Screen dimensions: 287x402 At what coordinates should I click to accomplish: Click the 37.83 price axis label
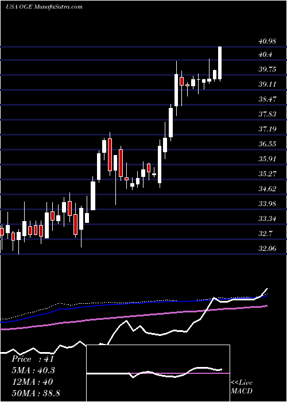point(267,114)
